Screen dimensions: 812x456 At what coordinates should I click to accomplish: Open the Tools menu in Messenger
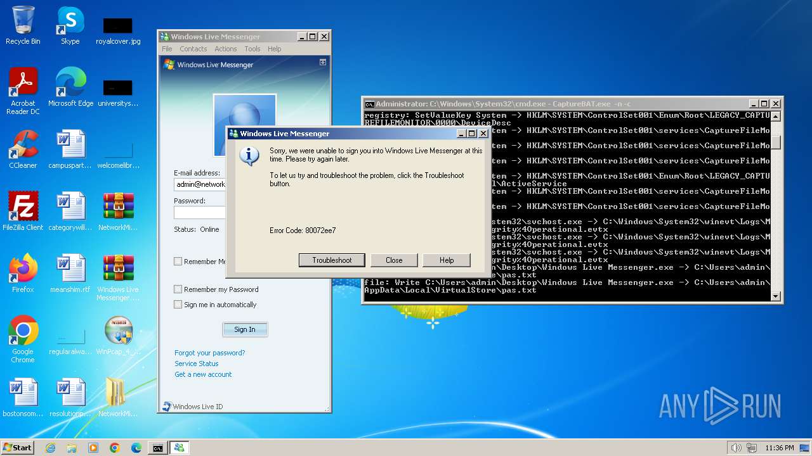coord(252,49)
